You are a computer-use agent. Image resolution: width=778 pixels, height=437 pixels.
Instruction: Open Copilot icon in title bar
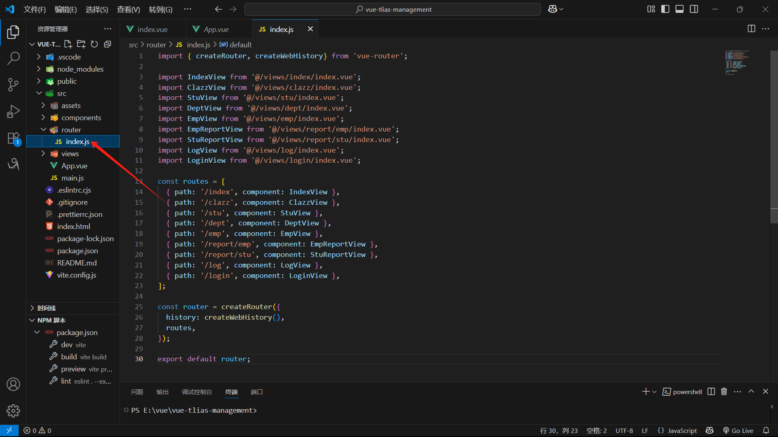click(x=553, y=9)
